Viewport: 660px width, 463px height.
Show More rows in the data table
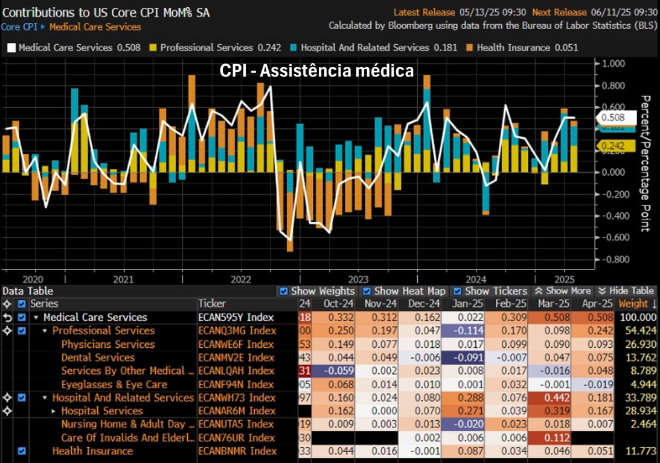[563, 291]
